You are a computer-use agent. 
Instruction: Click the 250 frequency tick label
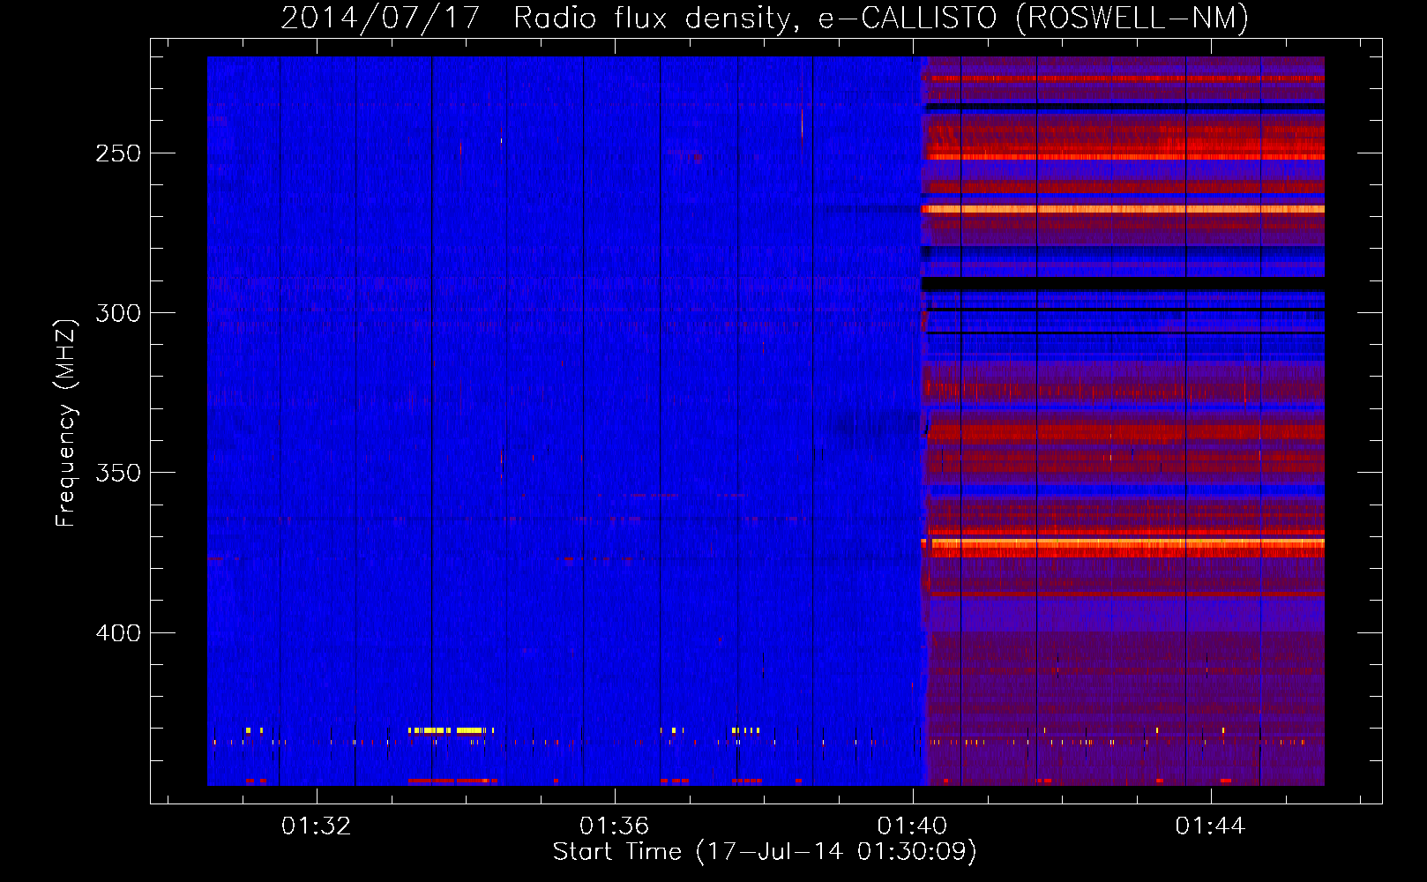point(118,153)
